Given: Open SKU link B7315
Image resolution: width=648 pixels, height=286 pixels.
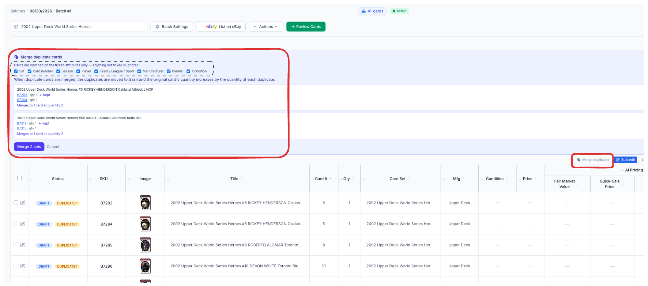Looking at the screenshot, I should 22,128.
